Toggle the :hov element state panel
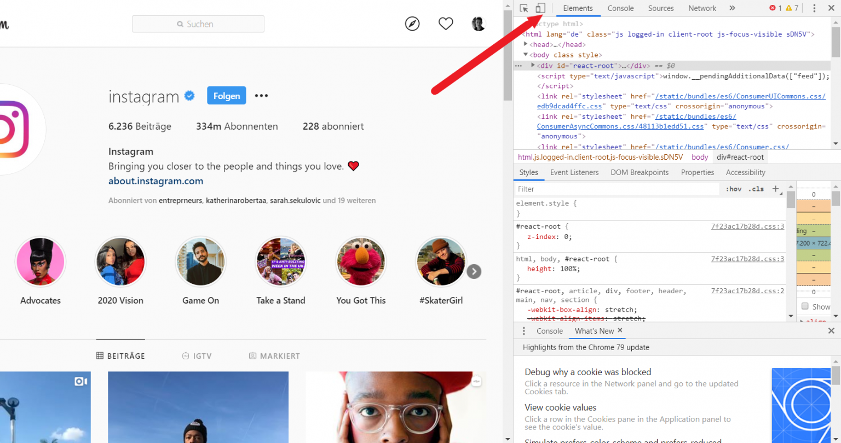Viewport: 841px width, 443px height. [x=734, y=189]
